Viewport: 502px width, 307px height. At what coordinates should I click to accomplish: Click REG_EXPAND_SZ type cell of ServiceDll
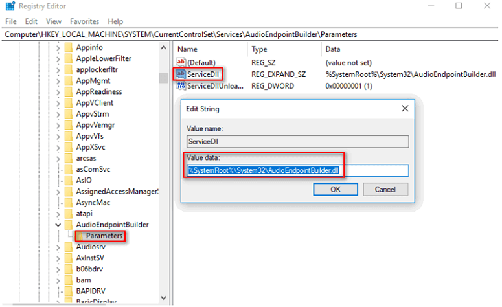pyautogui.click(x=279, y=74)
